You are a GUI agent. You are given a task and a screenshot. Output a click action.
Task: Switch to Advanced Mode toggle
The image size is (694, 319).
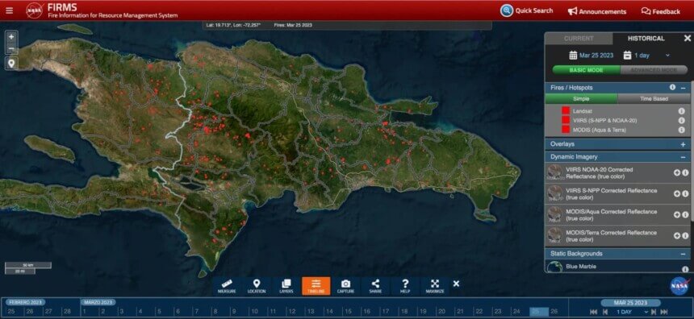tap(654, 70)
